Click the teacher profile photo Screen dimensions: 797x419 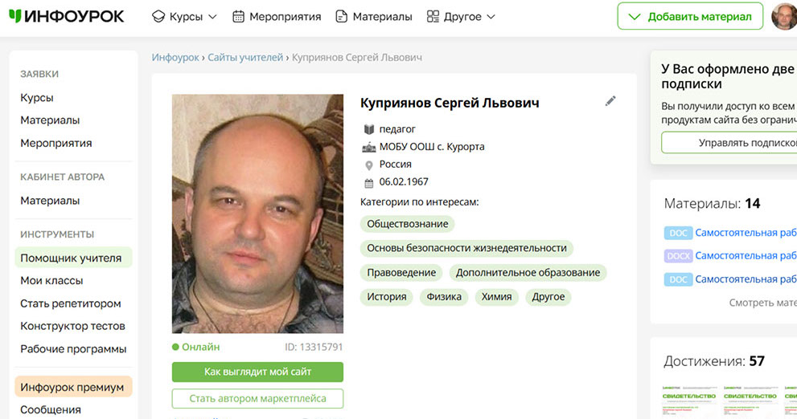pos(257,214)
